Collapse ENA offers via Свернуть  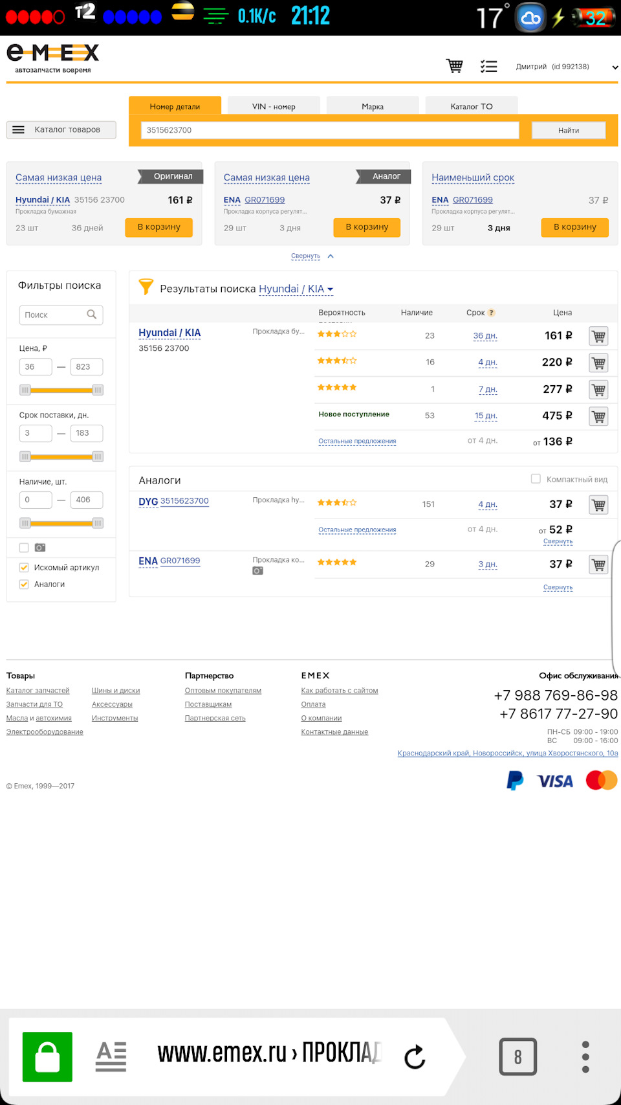tap(558, 587)
